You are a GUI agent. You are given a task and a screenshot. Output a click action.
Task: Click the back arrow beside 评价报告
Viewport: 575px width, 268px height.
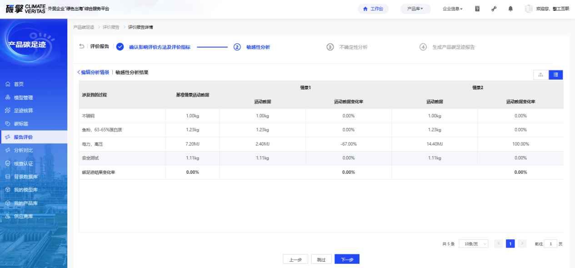[x=82, y=46]
